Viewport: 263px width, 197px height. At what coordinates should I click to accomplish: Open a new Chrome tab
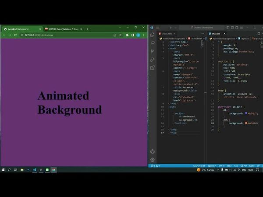coord(88,29)
